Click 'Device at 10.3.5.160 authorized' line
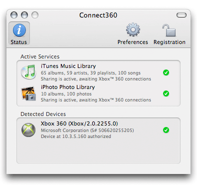Screen dimensions: 197x185 pos(76,136)
